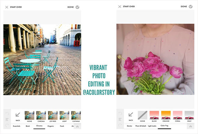Image resolution: width=198 pixels, height=134 pixels.
Task: Switch to the Blush filter pack tab
Action: [28, 126]
